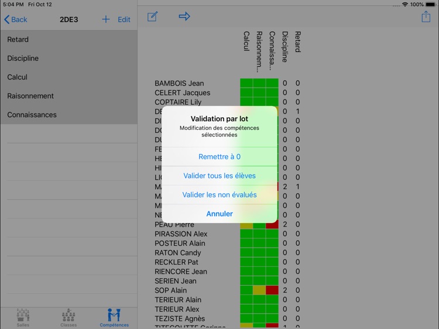This screenshot has height=329, width=439.
Task: Tap the Retard column header
Action: click(x=297, y=42)
